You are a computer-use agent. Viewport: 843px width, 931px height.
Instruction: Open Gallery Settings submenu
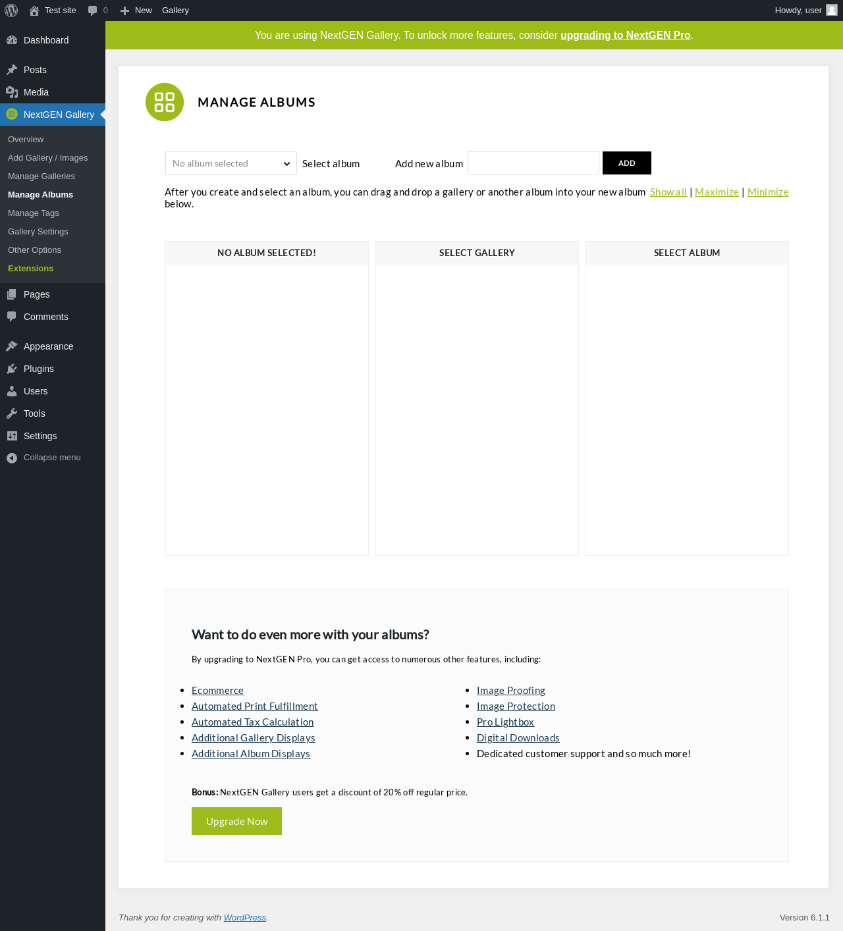tap(38, 232)
